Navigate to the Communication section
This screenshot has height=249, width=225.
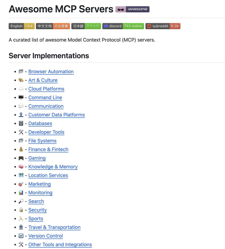[x=46, y=106]
